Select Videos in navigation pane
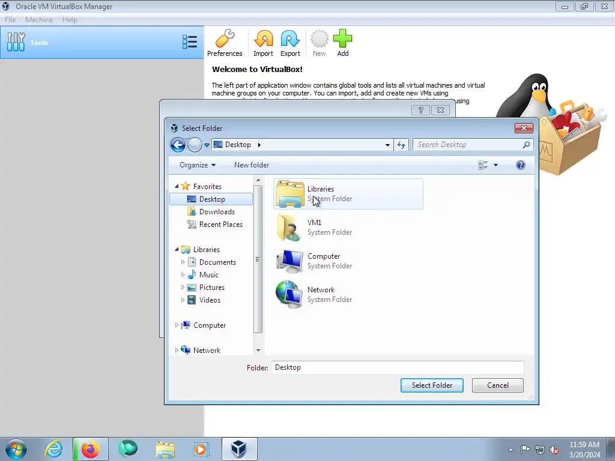This screenshot has width=615, height=461. tap(204, 300)
